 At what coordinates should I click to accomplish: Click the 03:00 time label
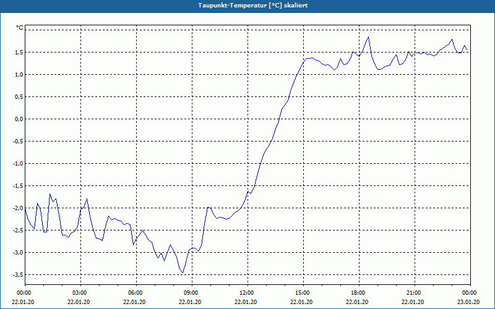81,293
